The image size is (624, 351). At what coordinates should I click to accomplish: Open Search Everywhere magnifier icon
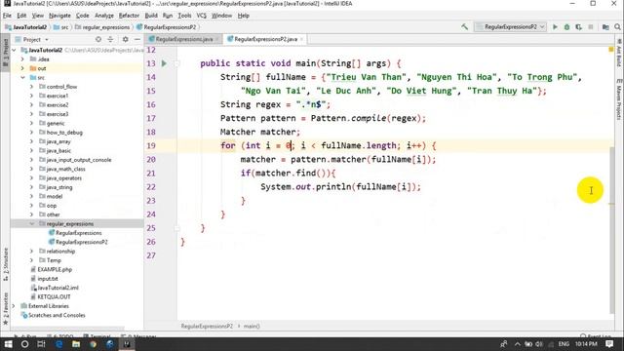617,27
